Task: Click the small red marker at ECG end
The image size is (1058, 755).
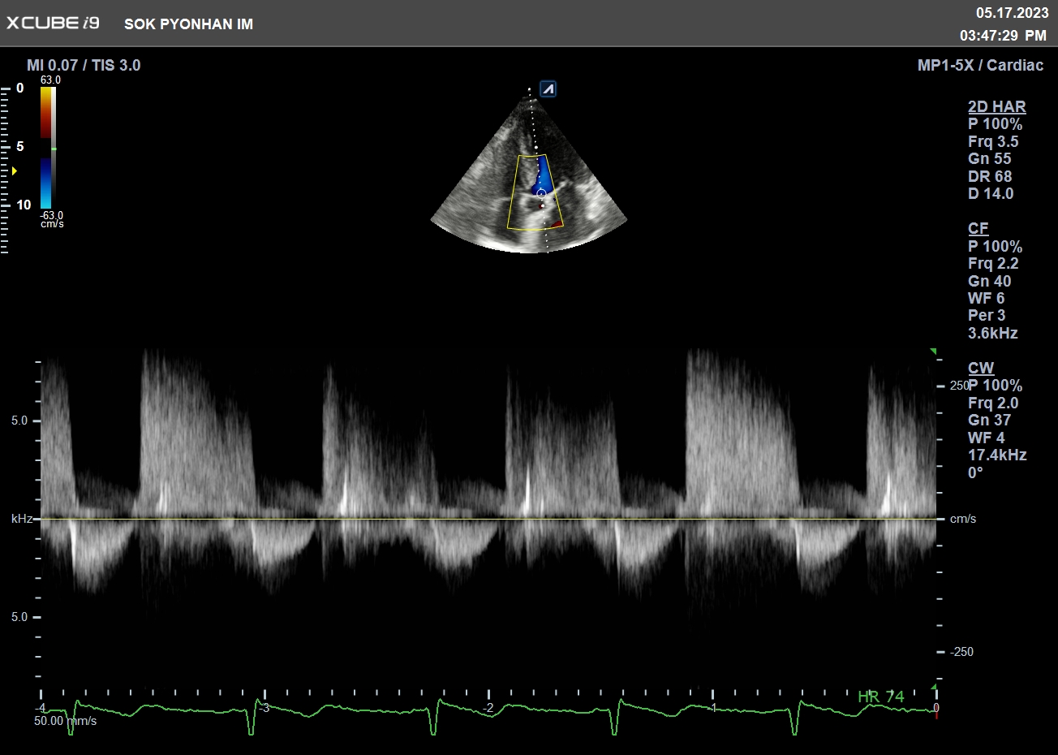Action: [935, 714]
